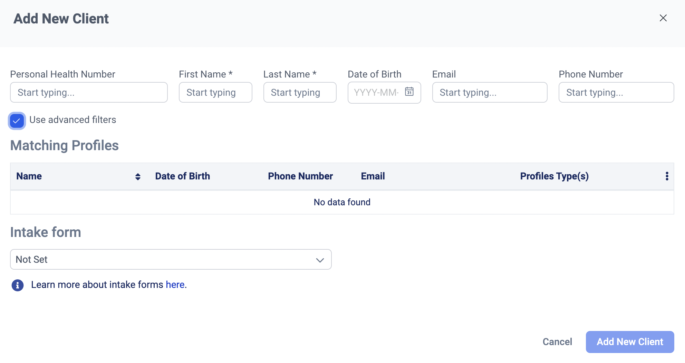Click the Phone Number text field
The height and width of the screenshot is (363, 685).
coord(616,93)
